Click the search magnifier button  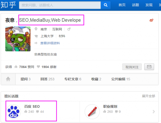105,5
